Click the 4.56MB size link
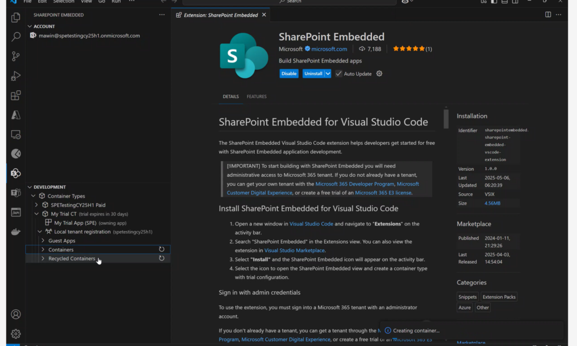Viewport: 577px width, 346px height. click(x=492, y=203)
